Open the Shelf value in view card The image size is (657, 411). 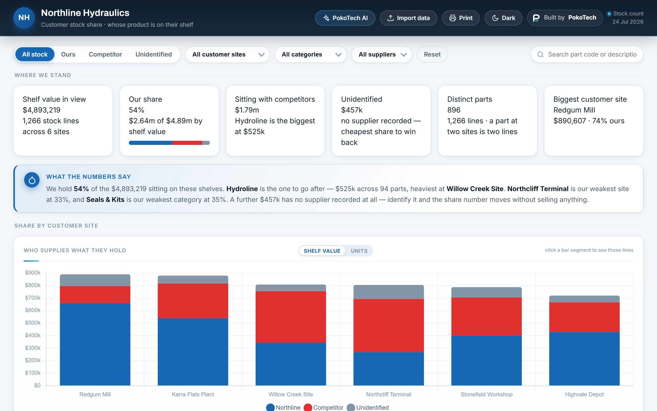point(63,121)
